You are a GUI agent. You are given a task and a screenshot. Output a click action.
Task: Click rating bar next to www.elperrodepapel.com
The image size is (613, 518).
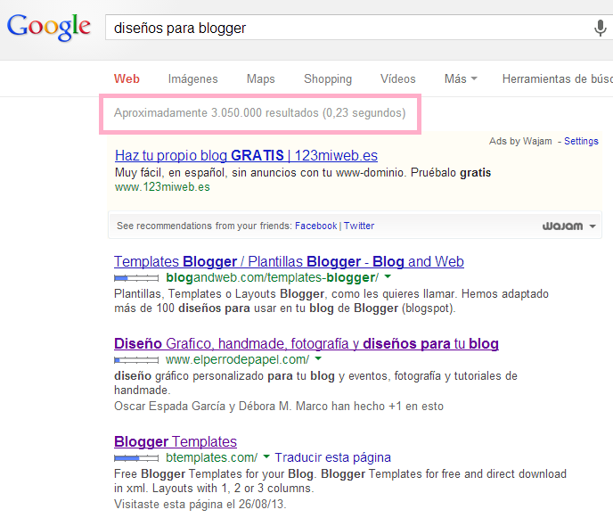click(x=136, y=360)
